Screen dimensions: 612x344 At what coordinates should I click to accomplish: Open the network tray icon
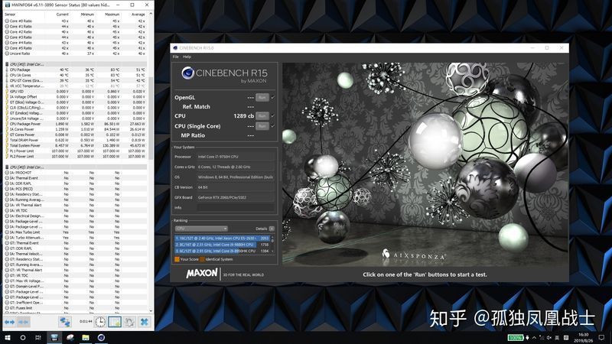(x=542, y=337)
